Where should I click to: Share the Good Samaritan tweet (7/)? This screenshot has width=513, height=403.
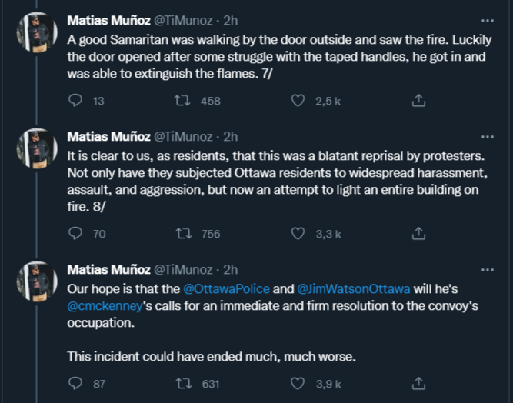pos(418,101)
